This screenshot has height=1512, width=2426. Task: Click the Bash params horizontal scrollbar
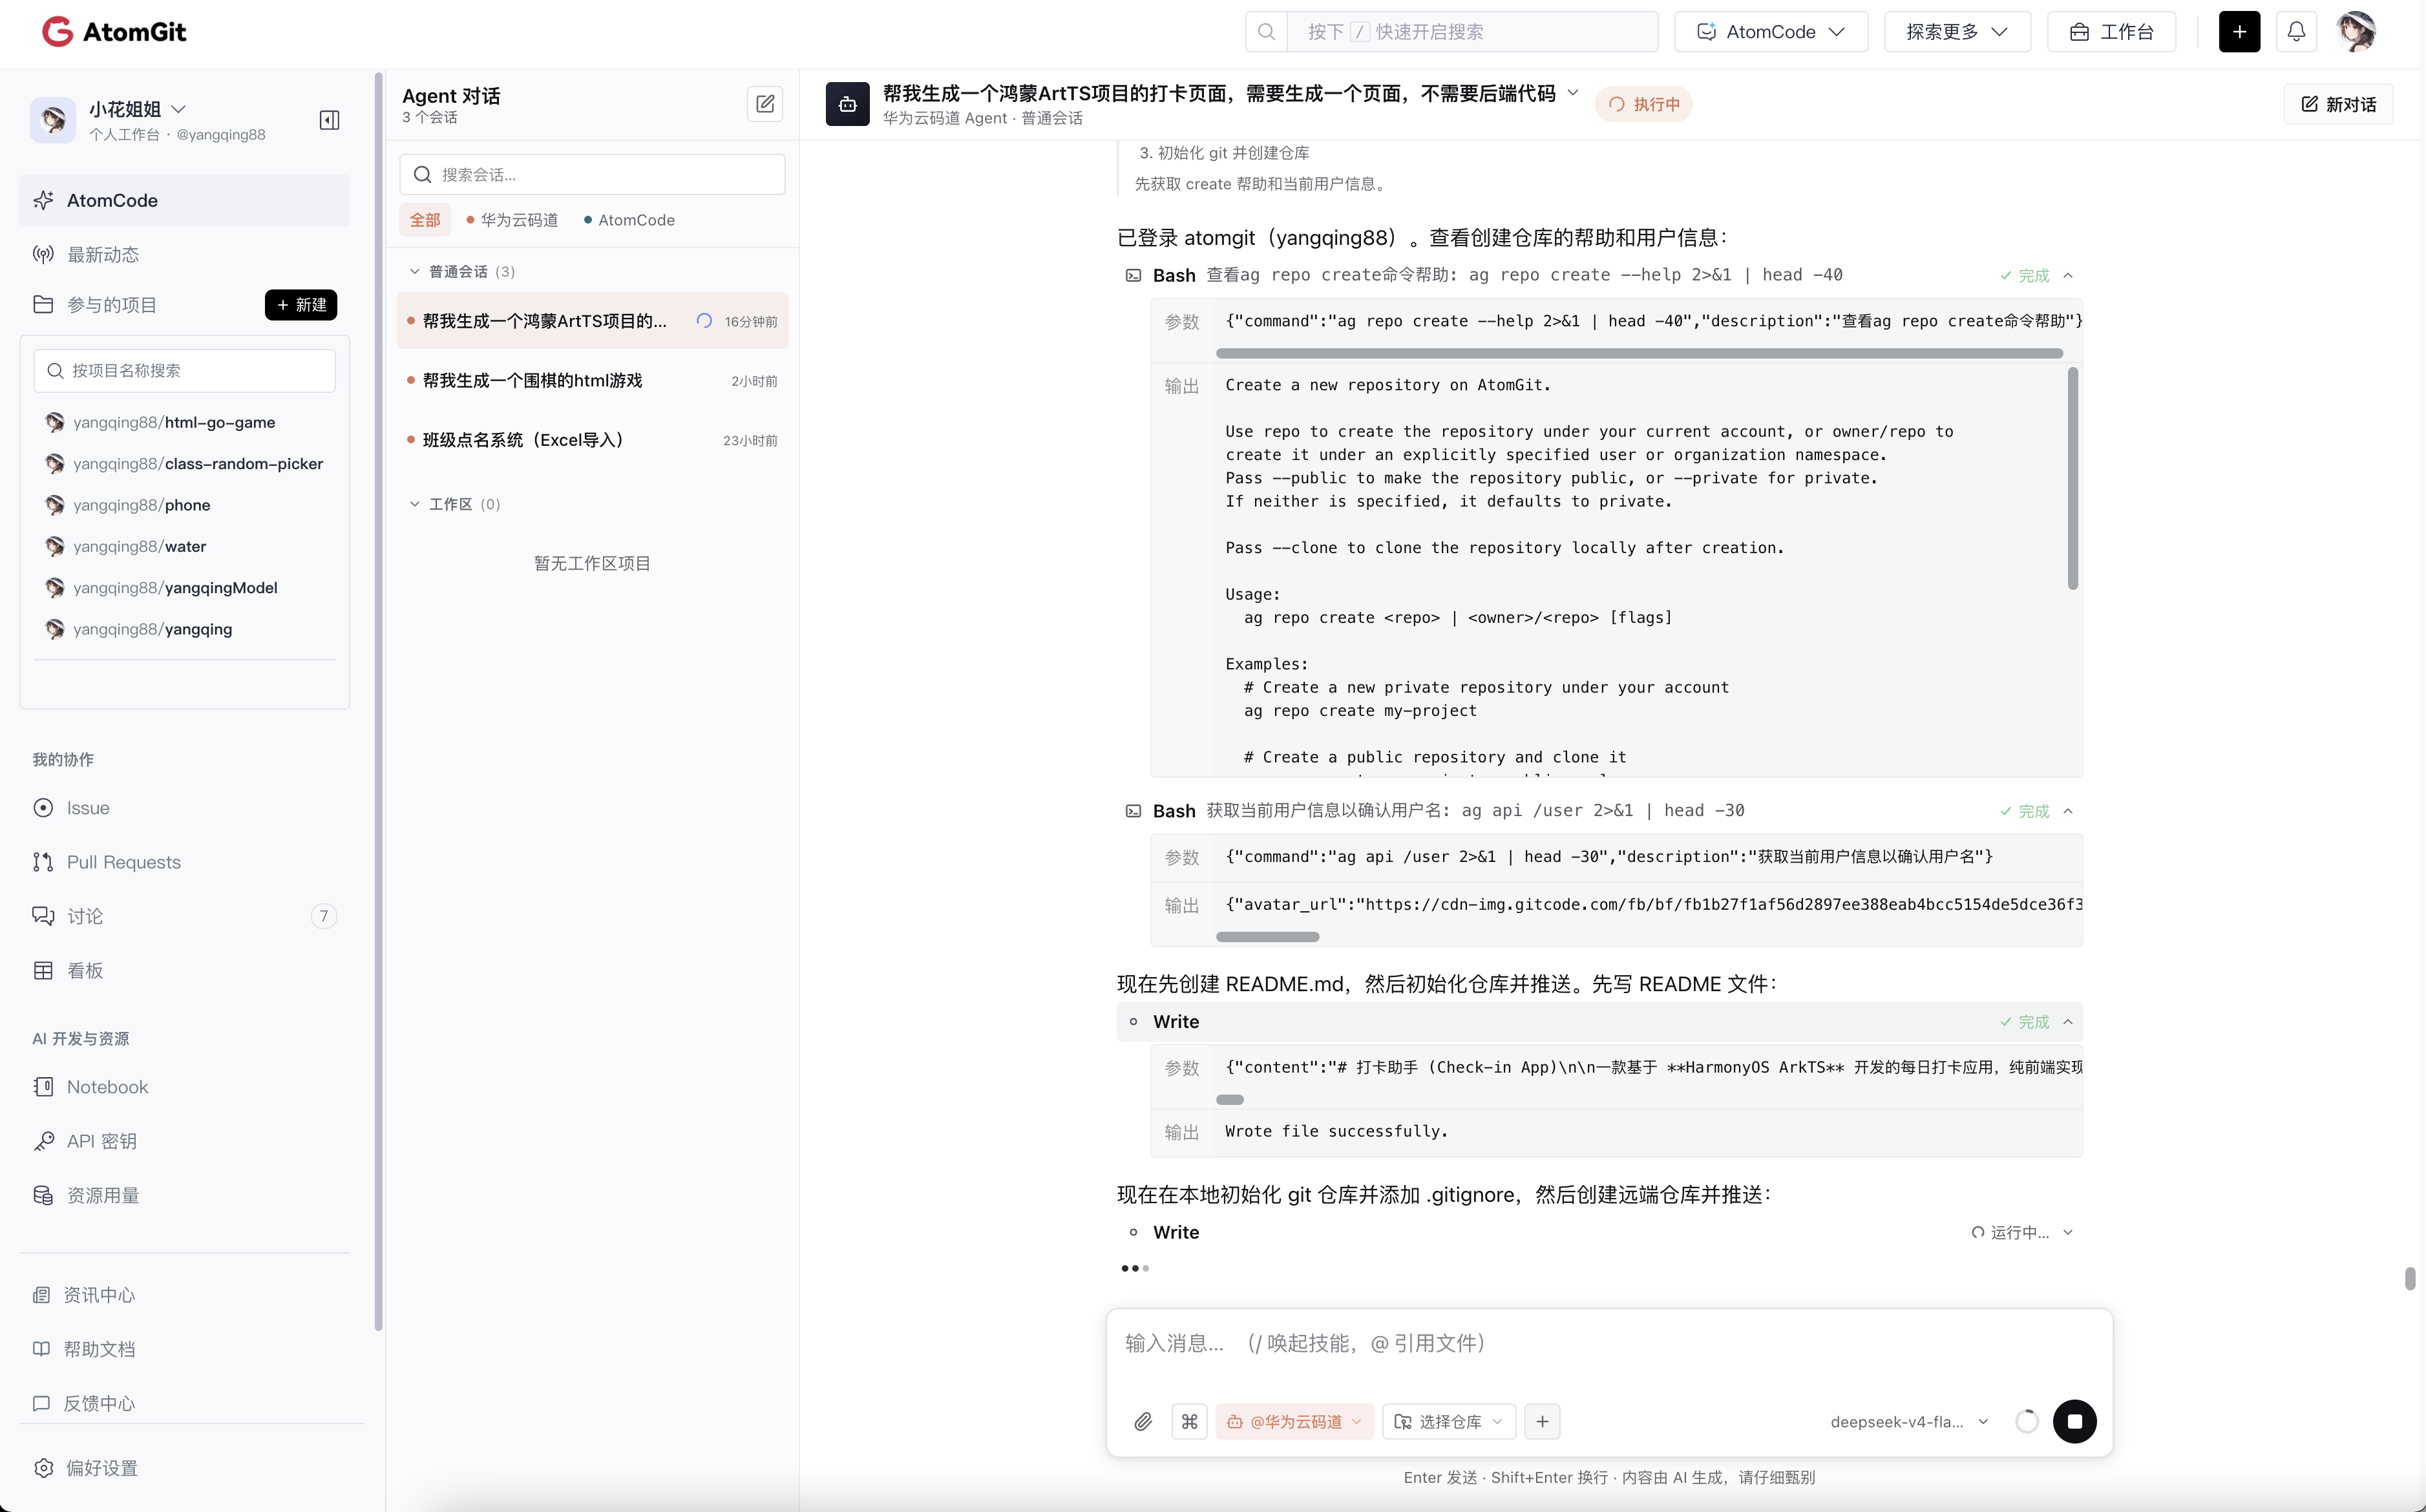tap(1639, 353)
